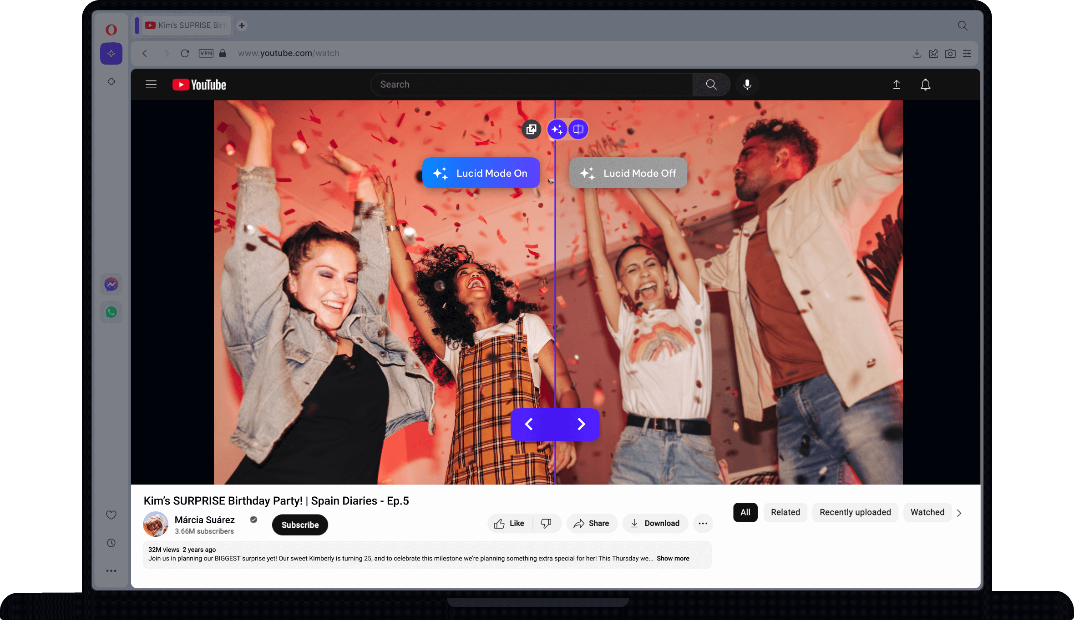Screen dimensions: 1074x620
Task: Open history clock icon in sidebar
Action: (111, 543)
